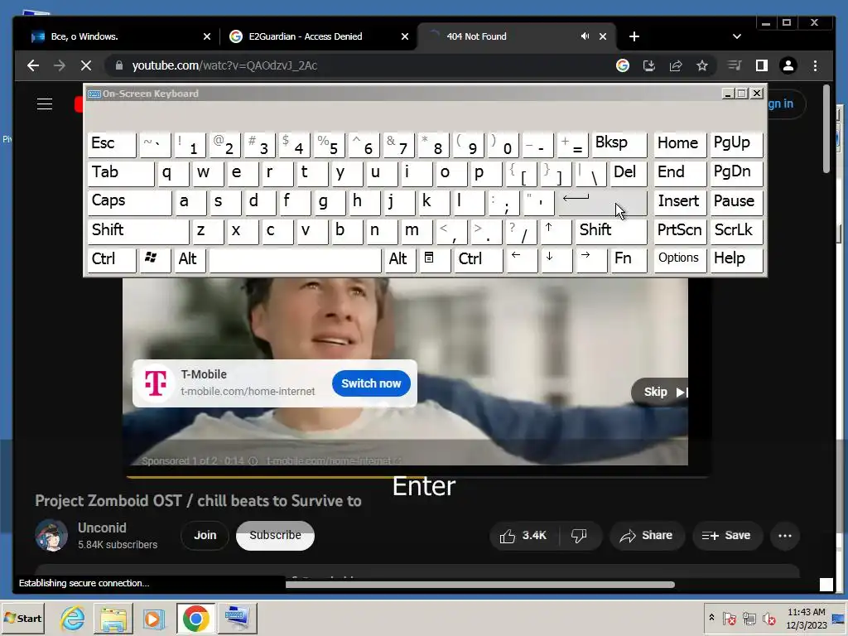Open Chrome three-dot menu
The width and height of the screenshot is (848, 636).
pyautogui.click(x=815, y=66)
